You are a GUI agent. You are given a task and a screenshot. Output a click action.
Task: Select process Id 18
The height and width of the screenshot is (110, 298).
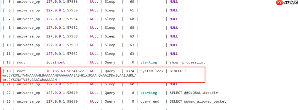pos(8,71)
